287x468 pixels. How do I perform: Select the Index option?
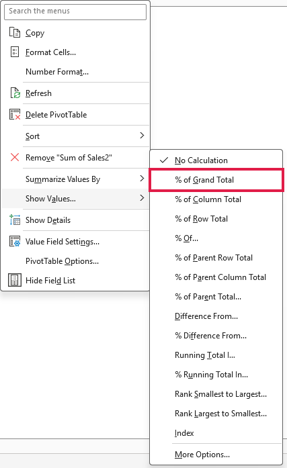(216, 433)
